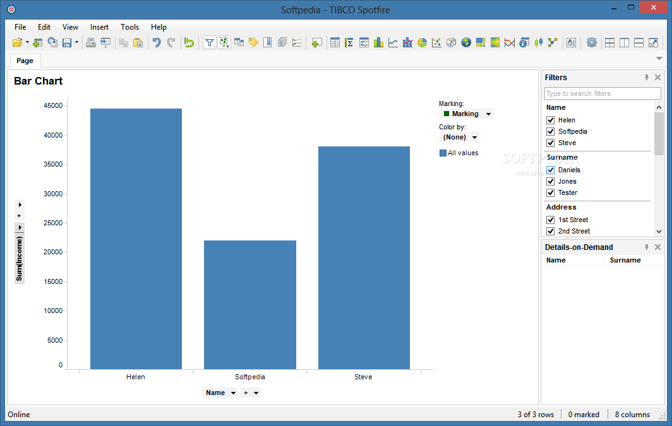672x426 pixels.
Task: Click the Surname column header
Action: (x=625, y=260)
